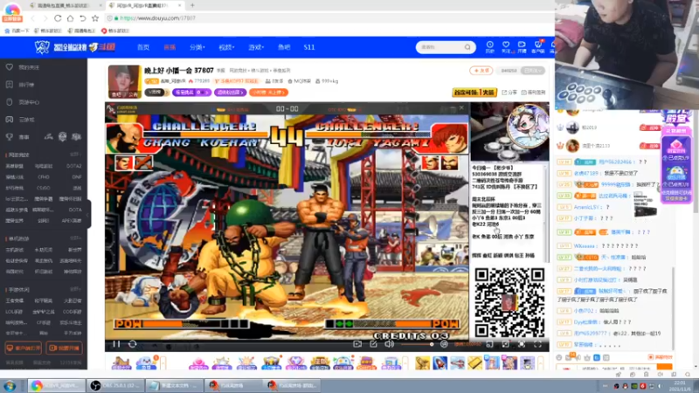
Task: Mute the video player volume
Action: 389,343
